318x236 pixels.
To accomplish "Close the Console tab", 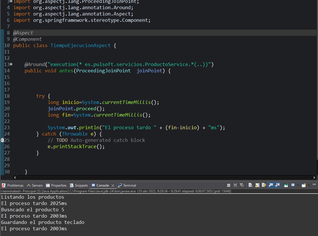I will (x=113, y=185).
